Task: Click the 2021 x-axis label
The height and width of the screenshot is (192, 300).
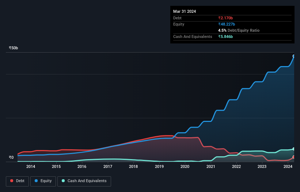Action: point(210,166)
